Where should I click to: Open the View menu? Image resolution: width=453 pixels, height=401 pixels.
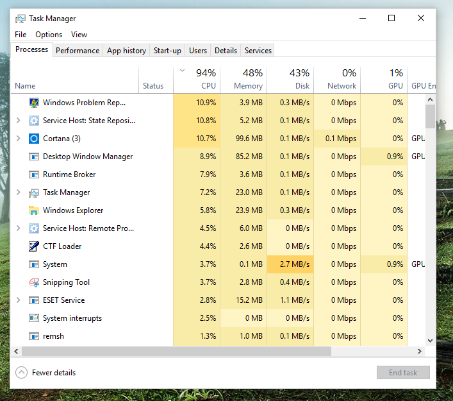pyautogui.click(x=79, y=35)
